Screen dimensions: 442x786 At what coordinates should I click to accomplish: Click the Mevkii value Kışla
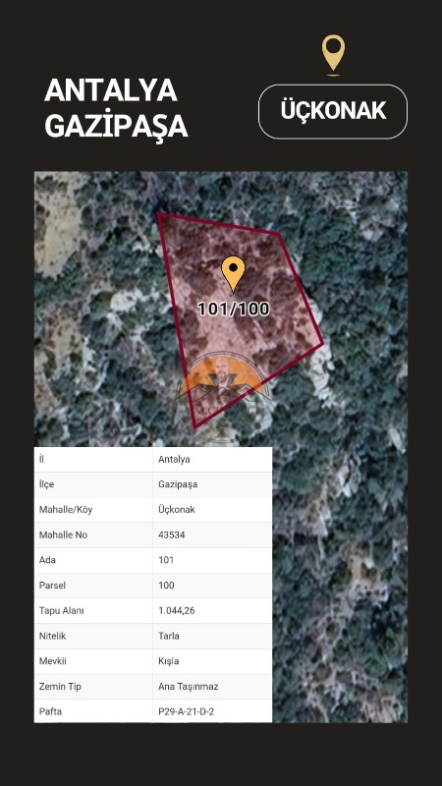tap(168, 661)
